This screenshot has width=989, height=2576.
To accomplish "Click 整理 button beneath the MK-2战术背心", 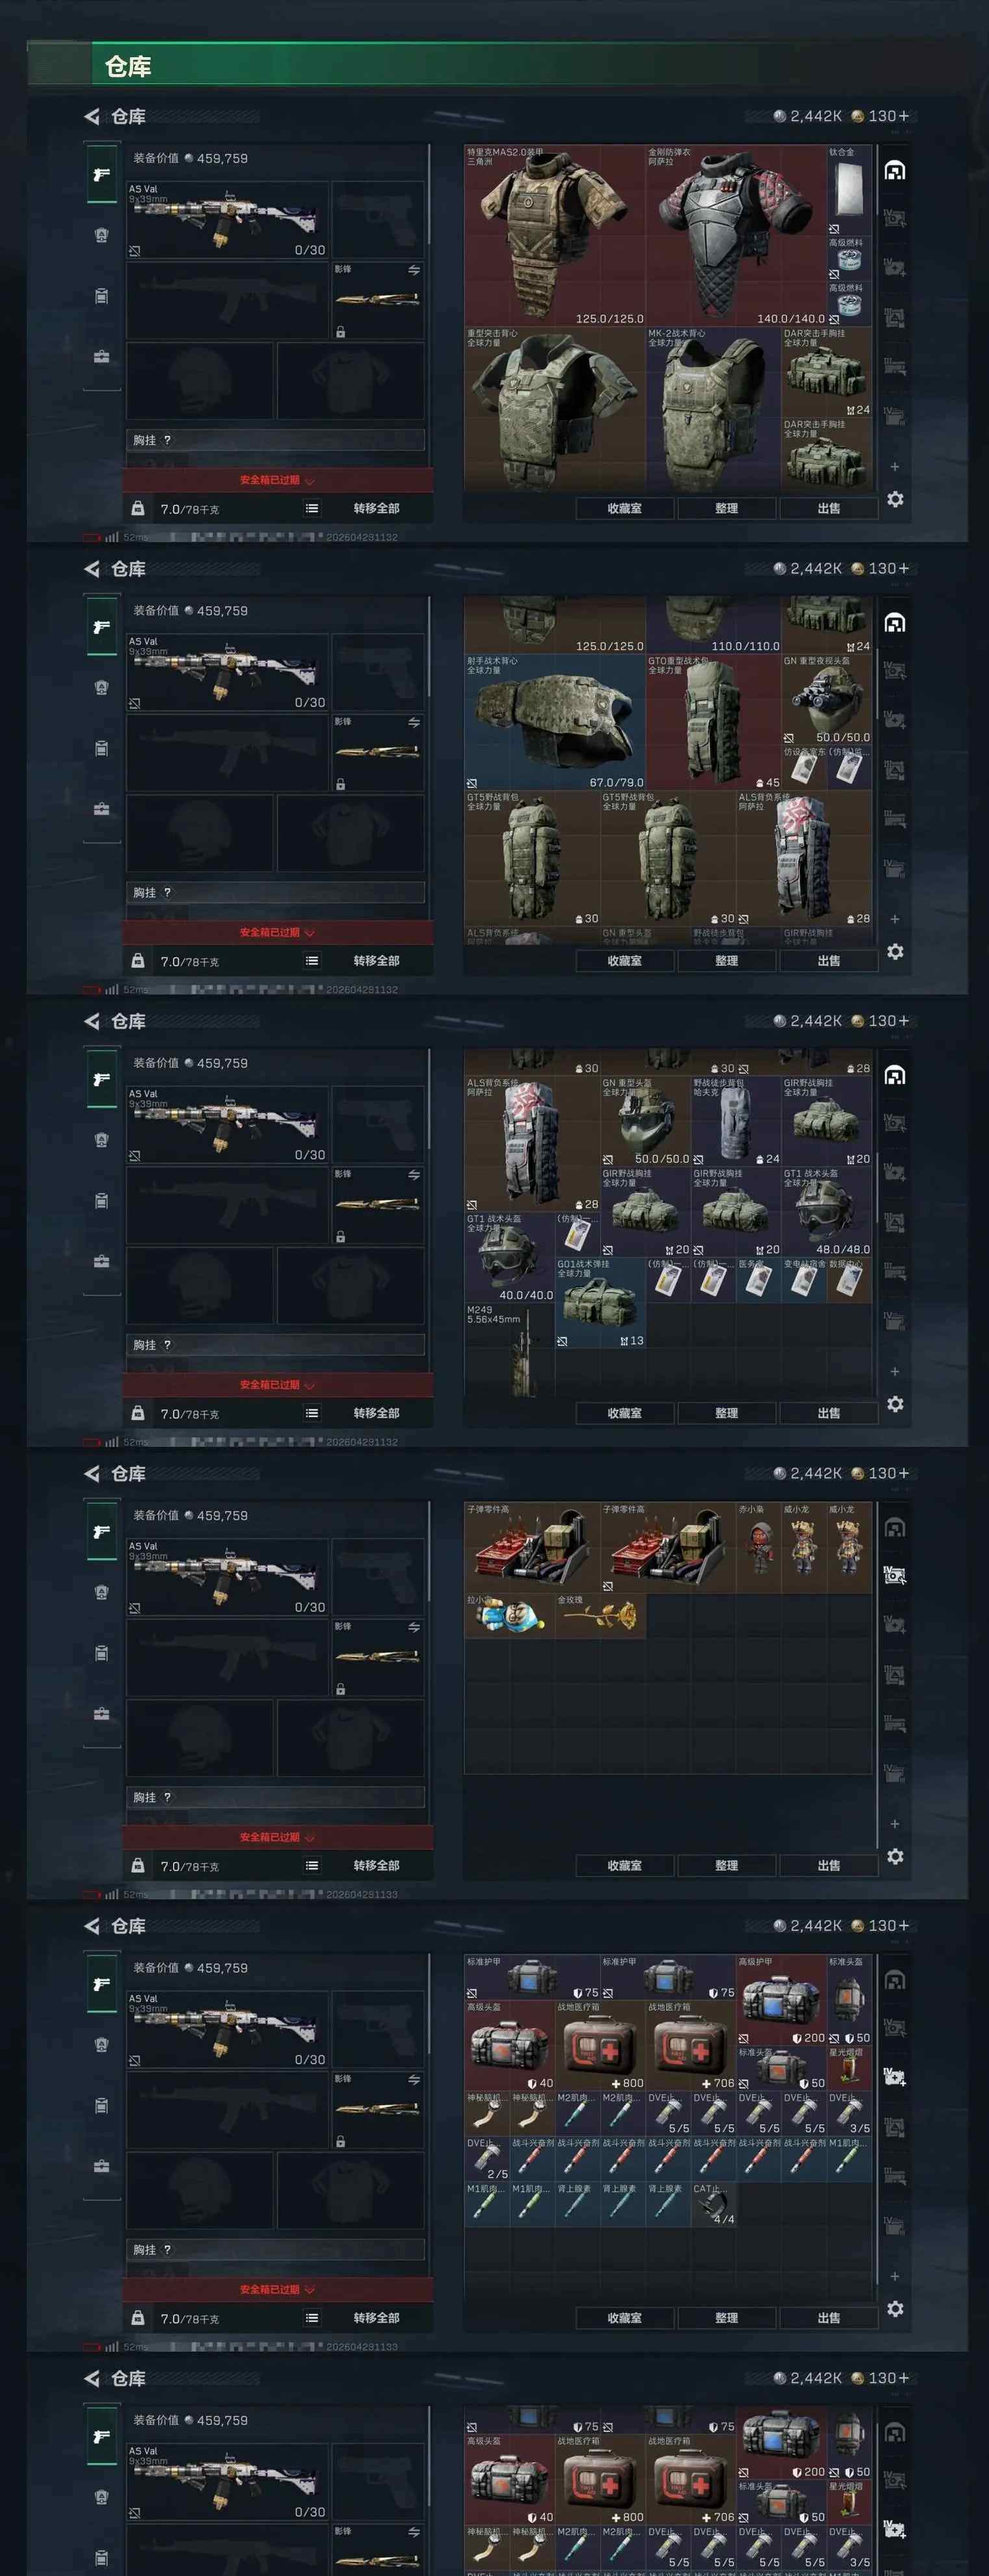I will pos(726,508).
